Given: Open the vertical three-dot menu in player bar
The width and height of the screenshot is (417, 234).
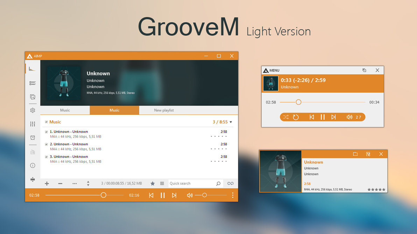Looking at the screenshot, I should 233,195.
